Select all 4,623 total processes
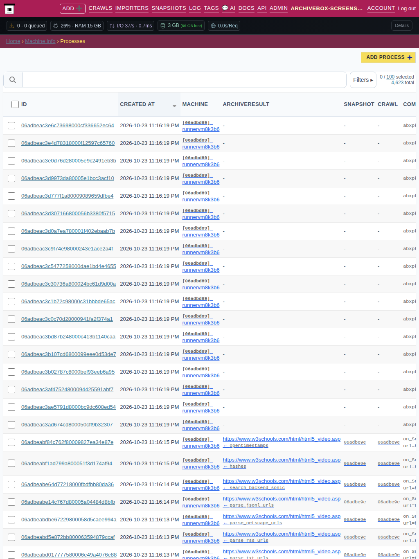The image size is (419, 559). pos(398,83)
